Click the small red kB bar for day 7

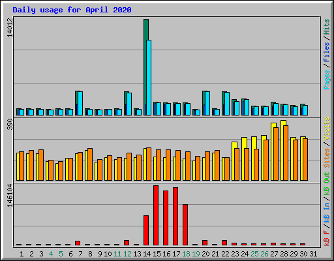point(78,243)
